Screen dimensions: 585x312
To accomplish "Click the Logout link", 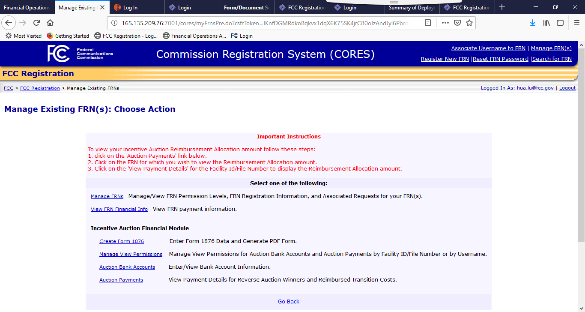I will (567, 88).
